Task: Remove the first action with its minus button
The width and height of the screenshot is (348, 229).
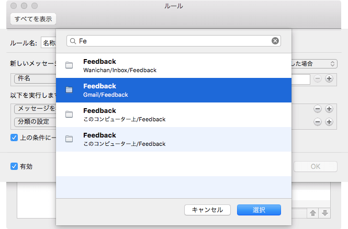Action: pos(317,109)
